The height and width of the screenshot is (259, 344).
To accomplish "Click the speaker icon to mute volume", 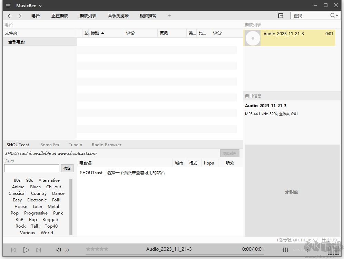I will [58, 250].
